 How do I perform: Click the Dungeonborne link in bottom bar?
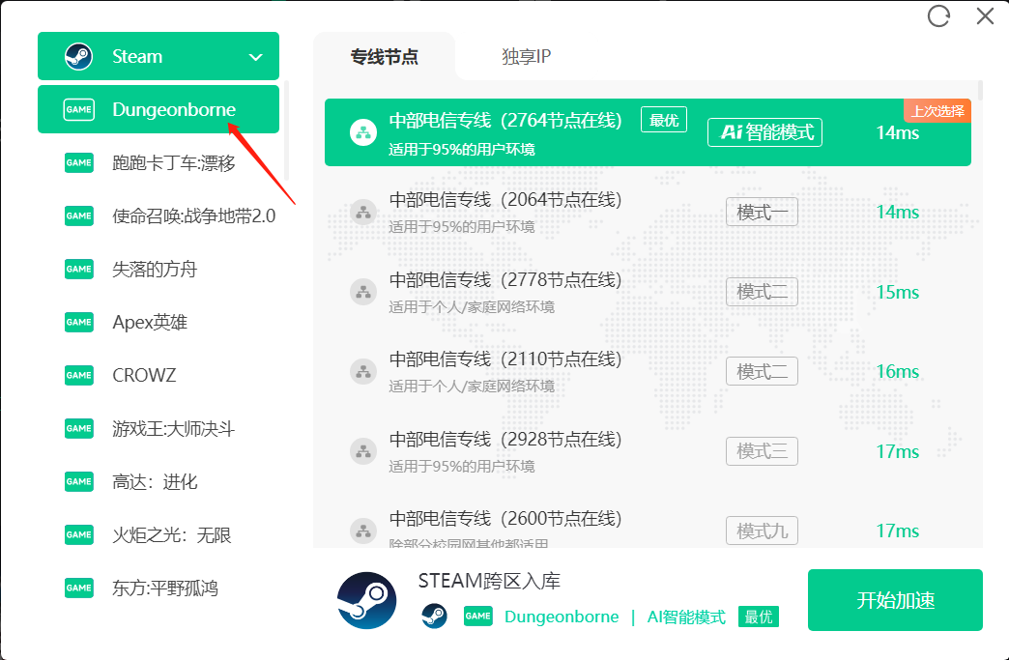561,617
